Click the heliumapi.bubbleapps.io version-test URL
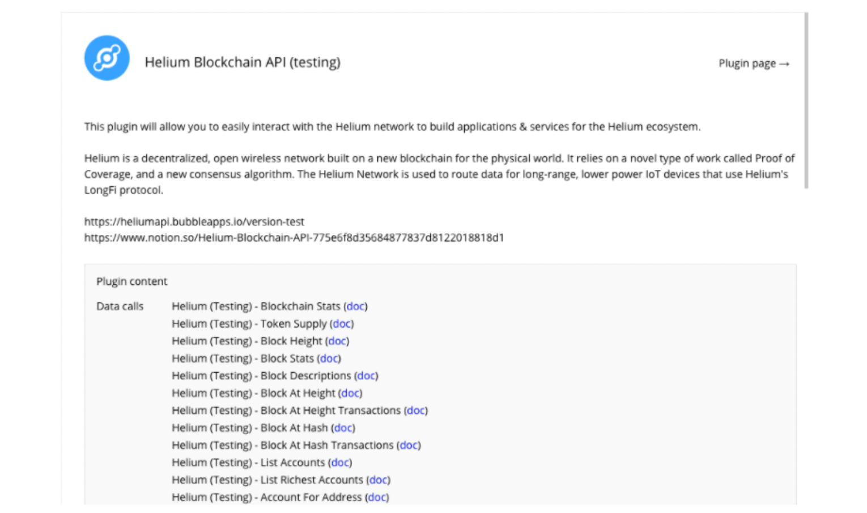 tap(194, 221)
